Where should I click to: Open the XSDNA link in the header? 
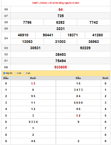[x=44, y=3]
